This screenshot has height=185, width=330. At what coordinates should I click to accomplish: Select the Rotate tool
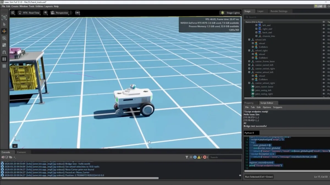4,38
